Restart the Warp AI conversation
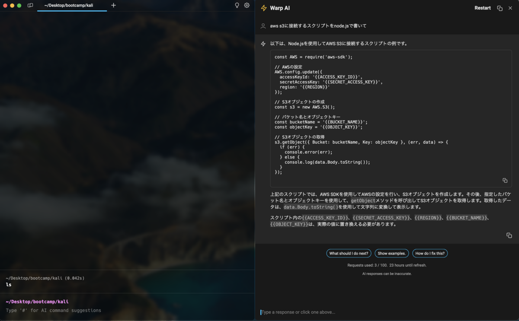This screenshot has height=321, width=519. pos(483,8)
